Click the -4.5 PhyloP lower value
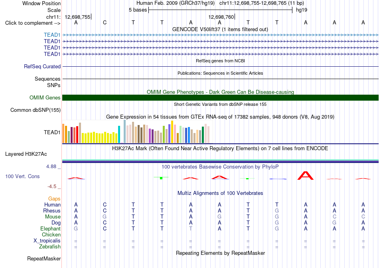This screenshot has width=379, height=268. click(52, 186)
